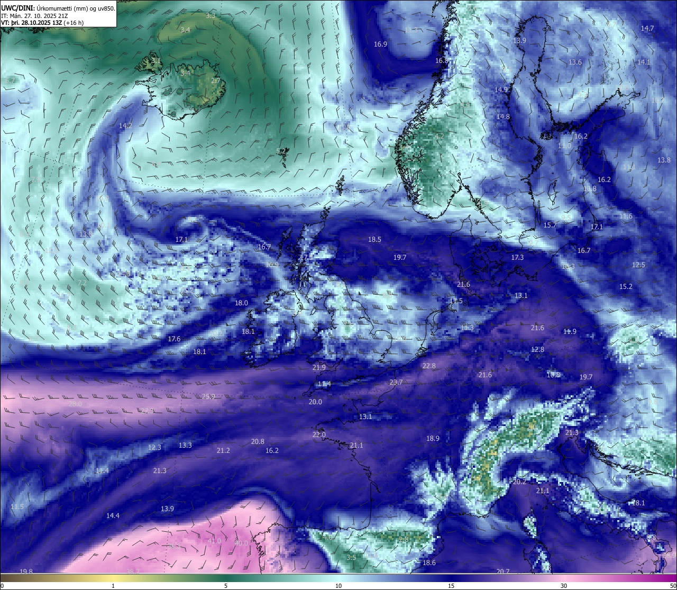
Task: Click the 19.8 value in the bottom corner
Action: (x=26, y=571)
